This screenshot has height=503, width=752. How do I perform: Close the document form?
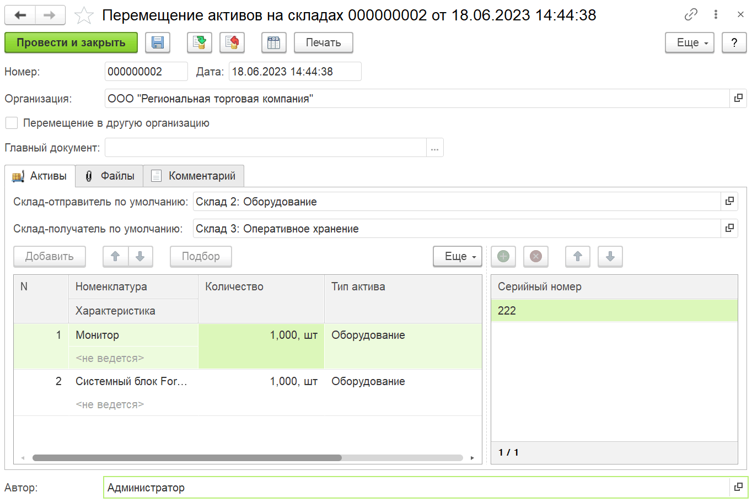tap(740, 15)
